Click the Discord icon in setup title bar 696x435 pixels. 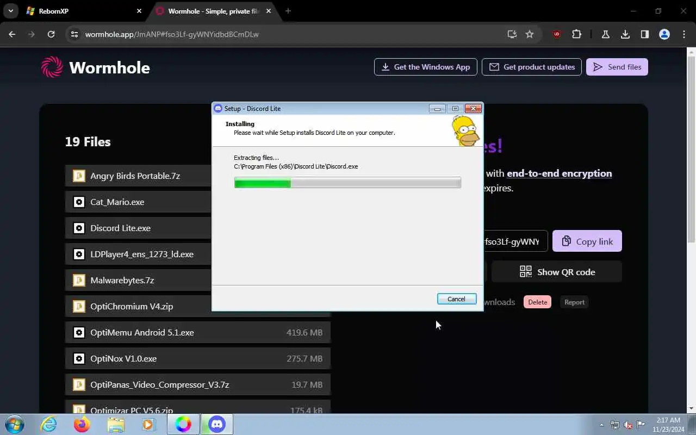(x=218, y=108)
